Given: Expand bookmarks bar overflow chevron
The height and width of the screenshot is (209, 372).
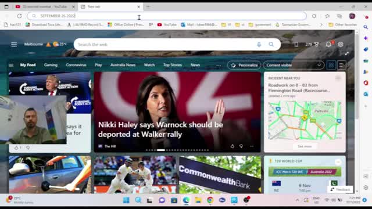Looking at the screenshot, I should [x=321, y=24].
